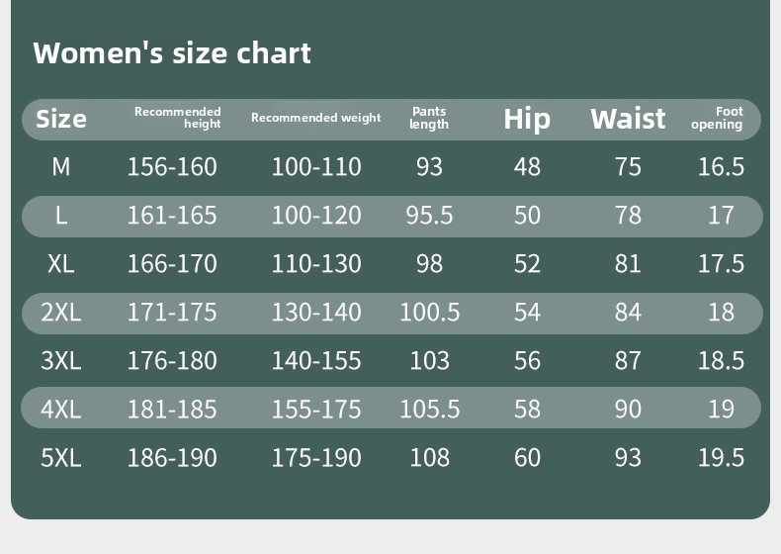Click the Recommended weight column header
781x554 pixels.
315,118
